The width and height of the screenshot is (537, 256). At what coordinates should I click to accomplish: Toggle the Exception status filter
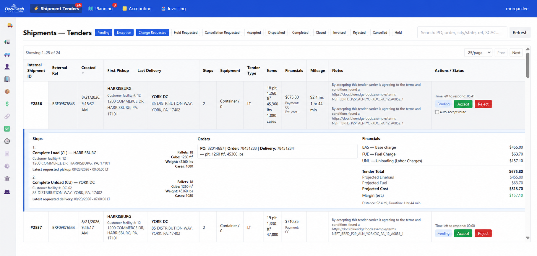124,33
